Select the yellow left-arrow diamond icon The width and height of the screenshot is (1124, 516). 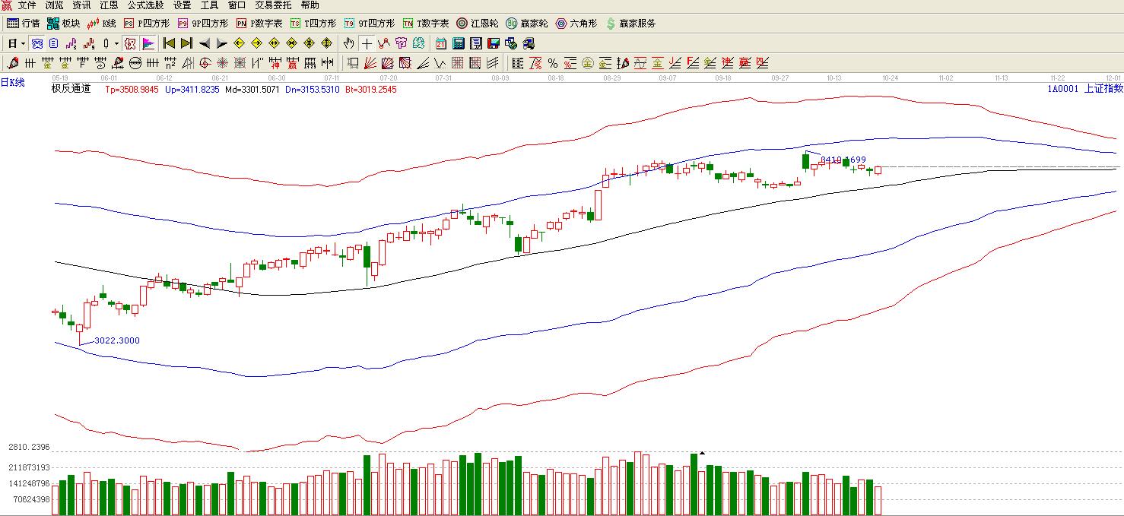click(x=239, y=43)
